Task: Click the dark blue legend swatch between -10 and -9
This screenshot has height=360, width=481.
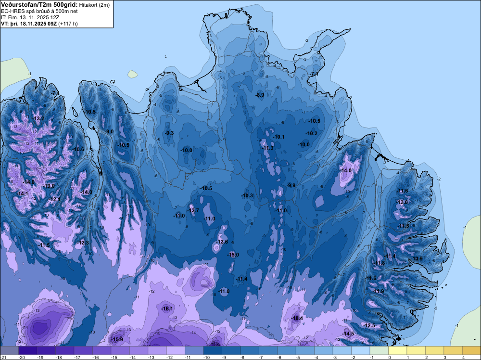Action: pyautogui.click(x=213, y=350)
